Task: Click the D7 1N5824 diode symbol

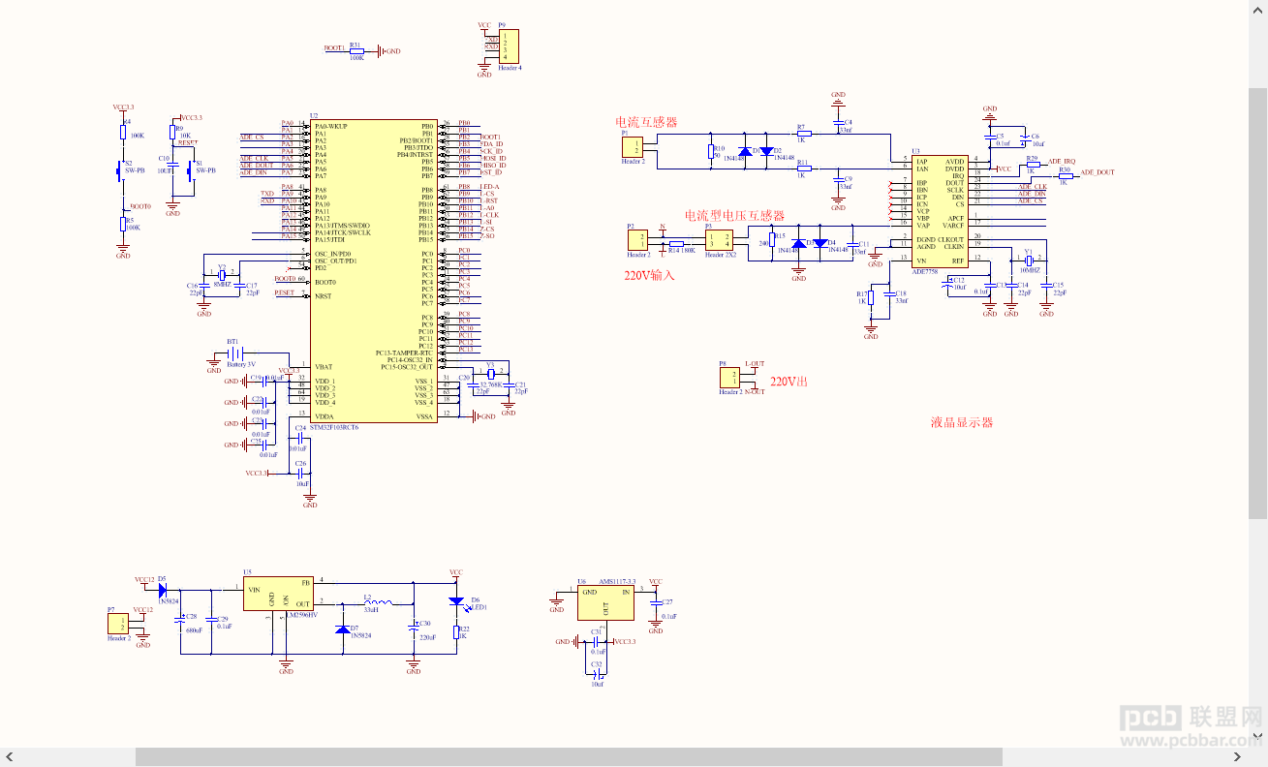Action: tap(342, 629)
